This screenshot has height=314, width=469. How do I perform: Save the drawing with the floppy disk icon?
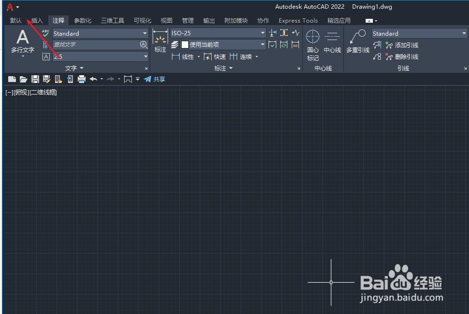(35, 79)
